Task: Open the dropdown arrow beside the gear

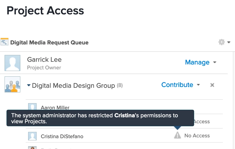Action: point(229,43)
